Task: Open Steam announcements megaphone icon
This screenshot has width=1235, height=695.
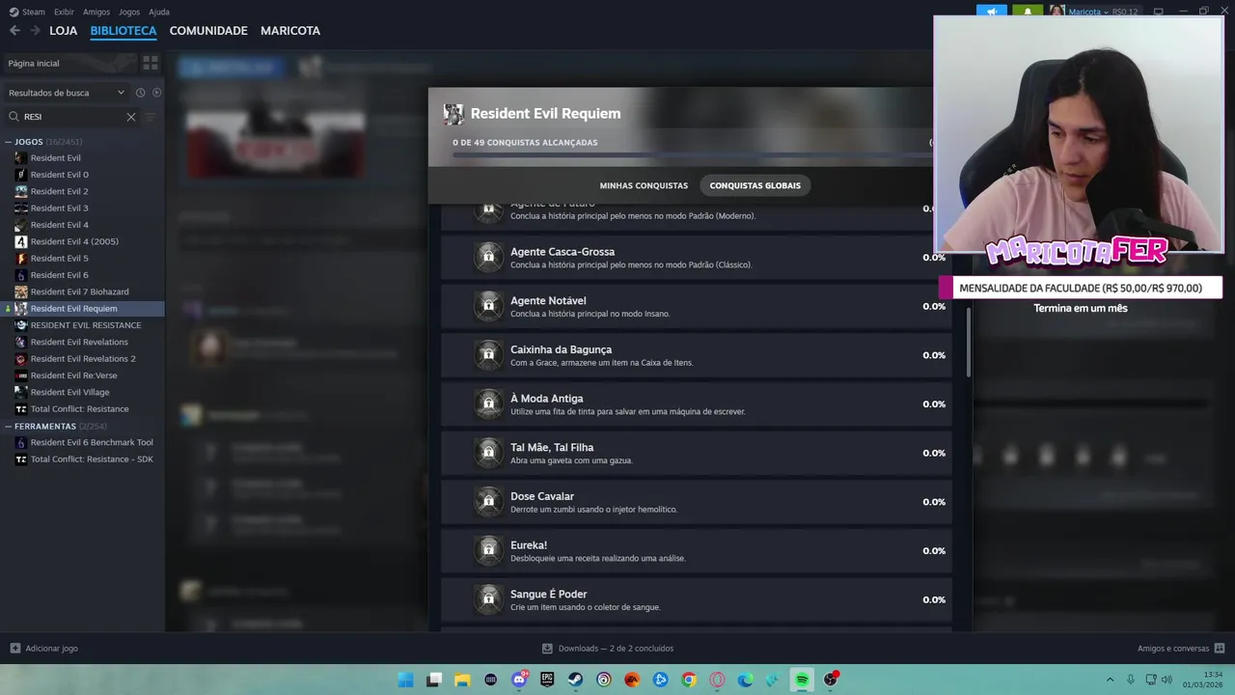Action: coord(992,12)
